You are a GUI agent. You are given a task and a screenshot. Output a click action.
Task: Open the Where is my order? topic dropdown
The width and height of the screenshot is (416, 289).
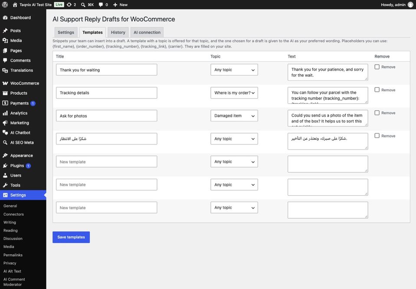(x=234, y=93)
